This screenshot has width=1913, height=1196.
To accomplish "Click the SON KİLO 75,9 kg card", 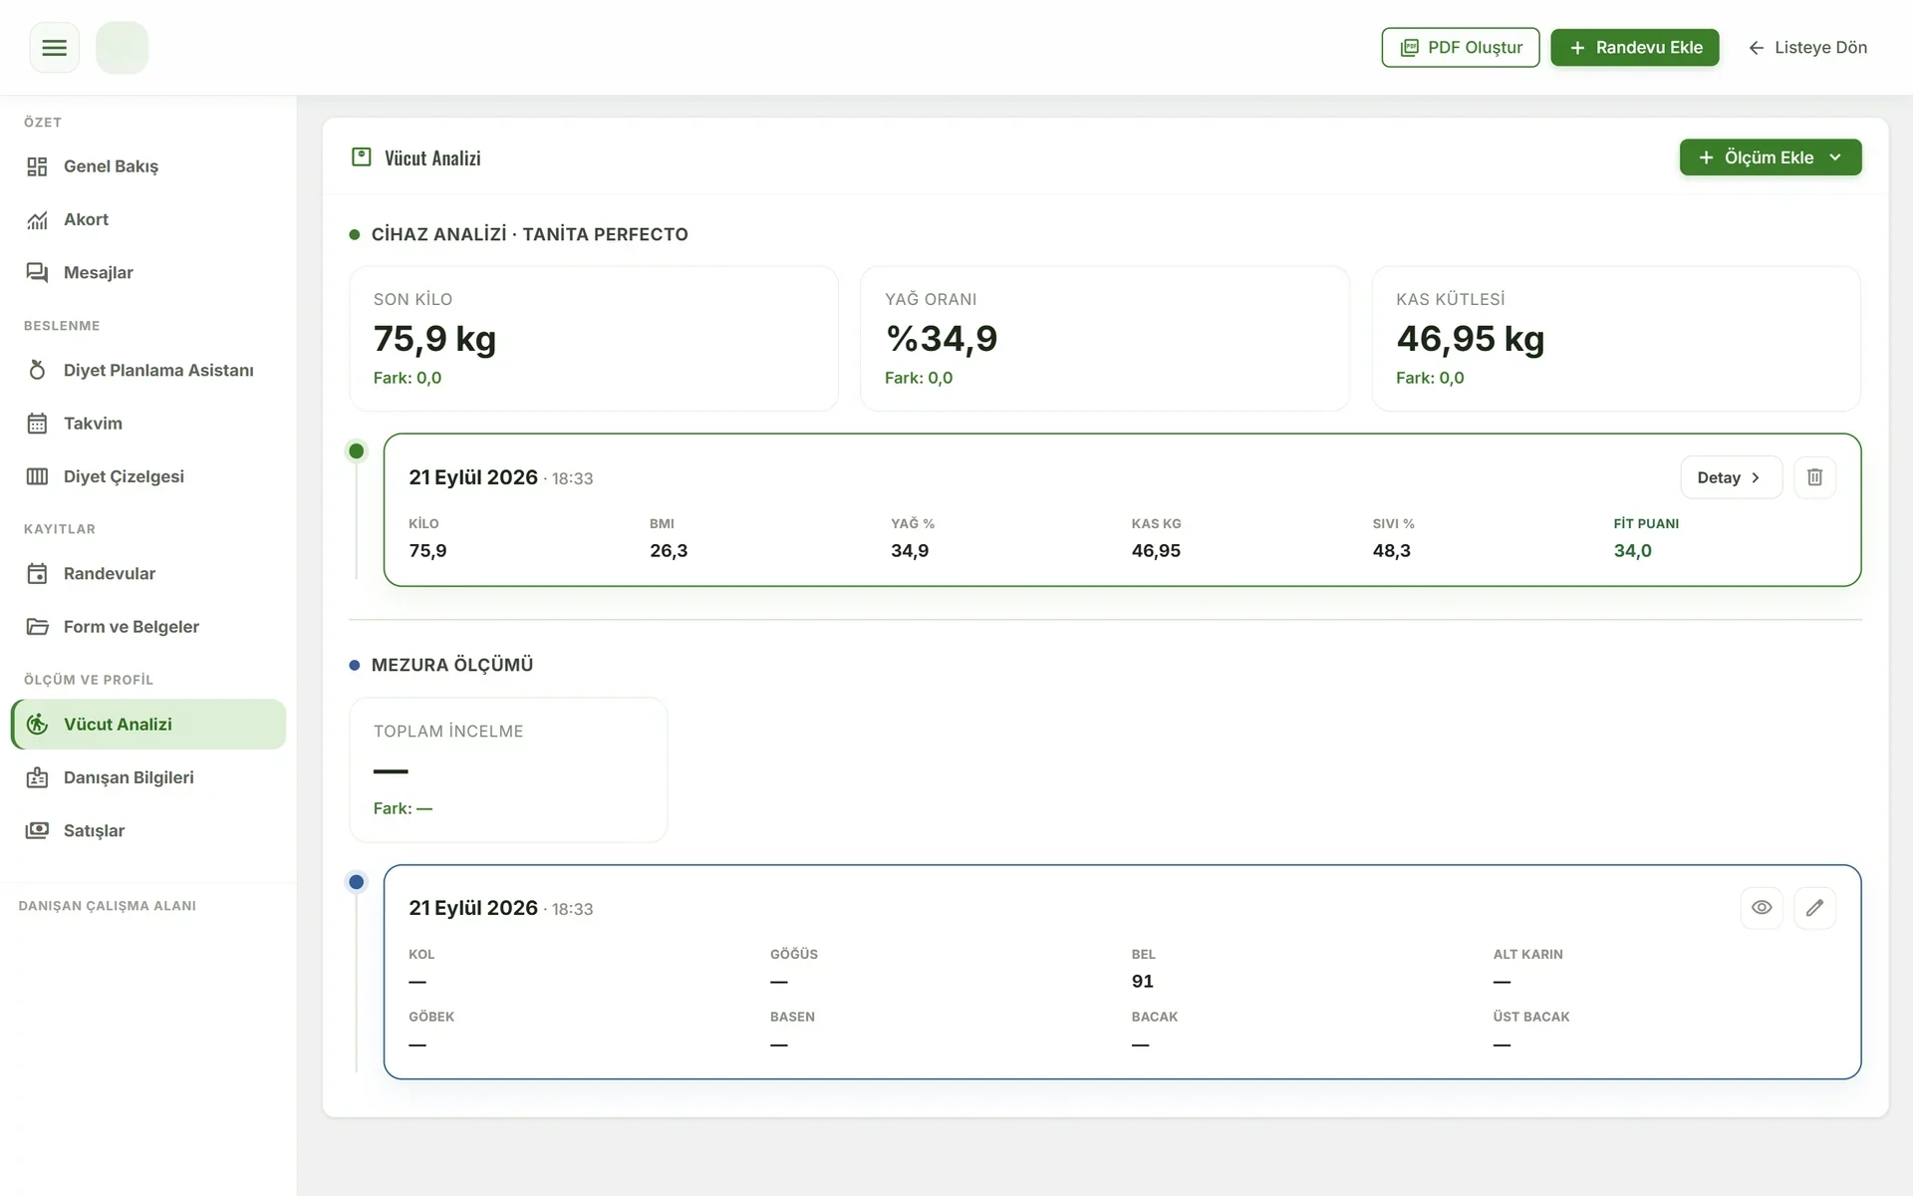I will coord(594,339).
